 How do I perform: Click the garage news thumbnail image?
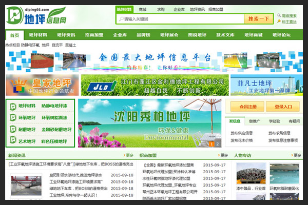(26, 186)
